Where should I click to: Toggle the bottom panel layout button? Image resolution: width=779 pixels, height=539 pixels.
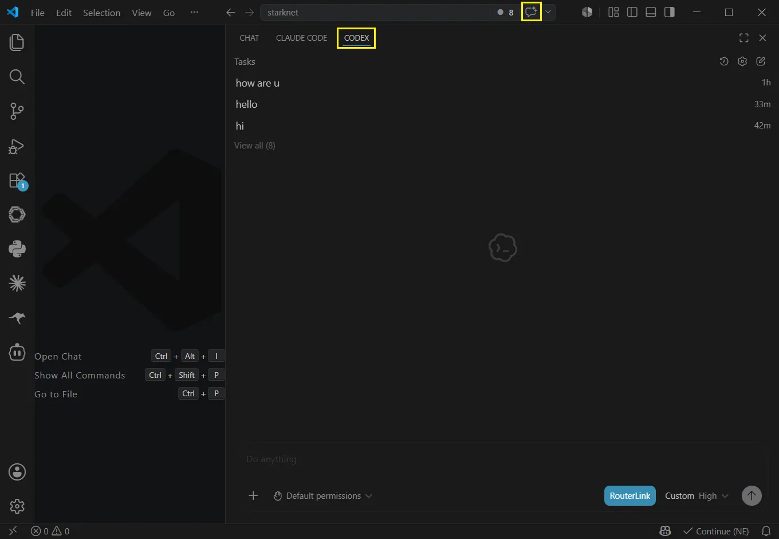(651, 12)
